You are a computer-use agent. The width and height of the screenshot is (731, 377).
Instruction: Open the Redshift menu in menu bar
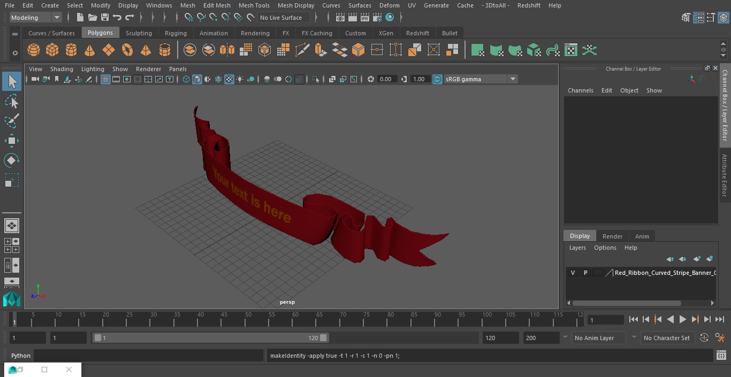pos(529,5)
